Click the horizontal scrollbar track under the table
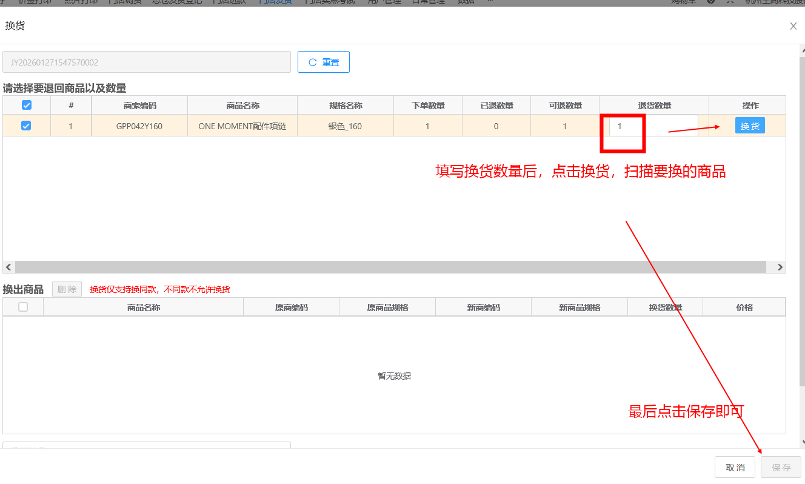 click(388, 267)
